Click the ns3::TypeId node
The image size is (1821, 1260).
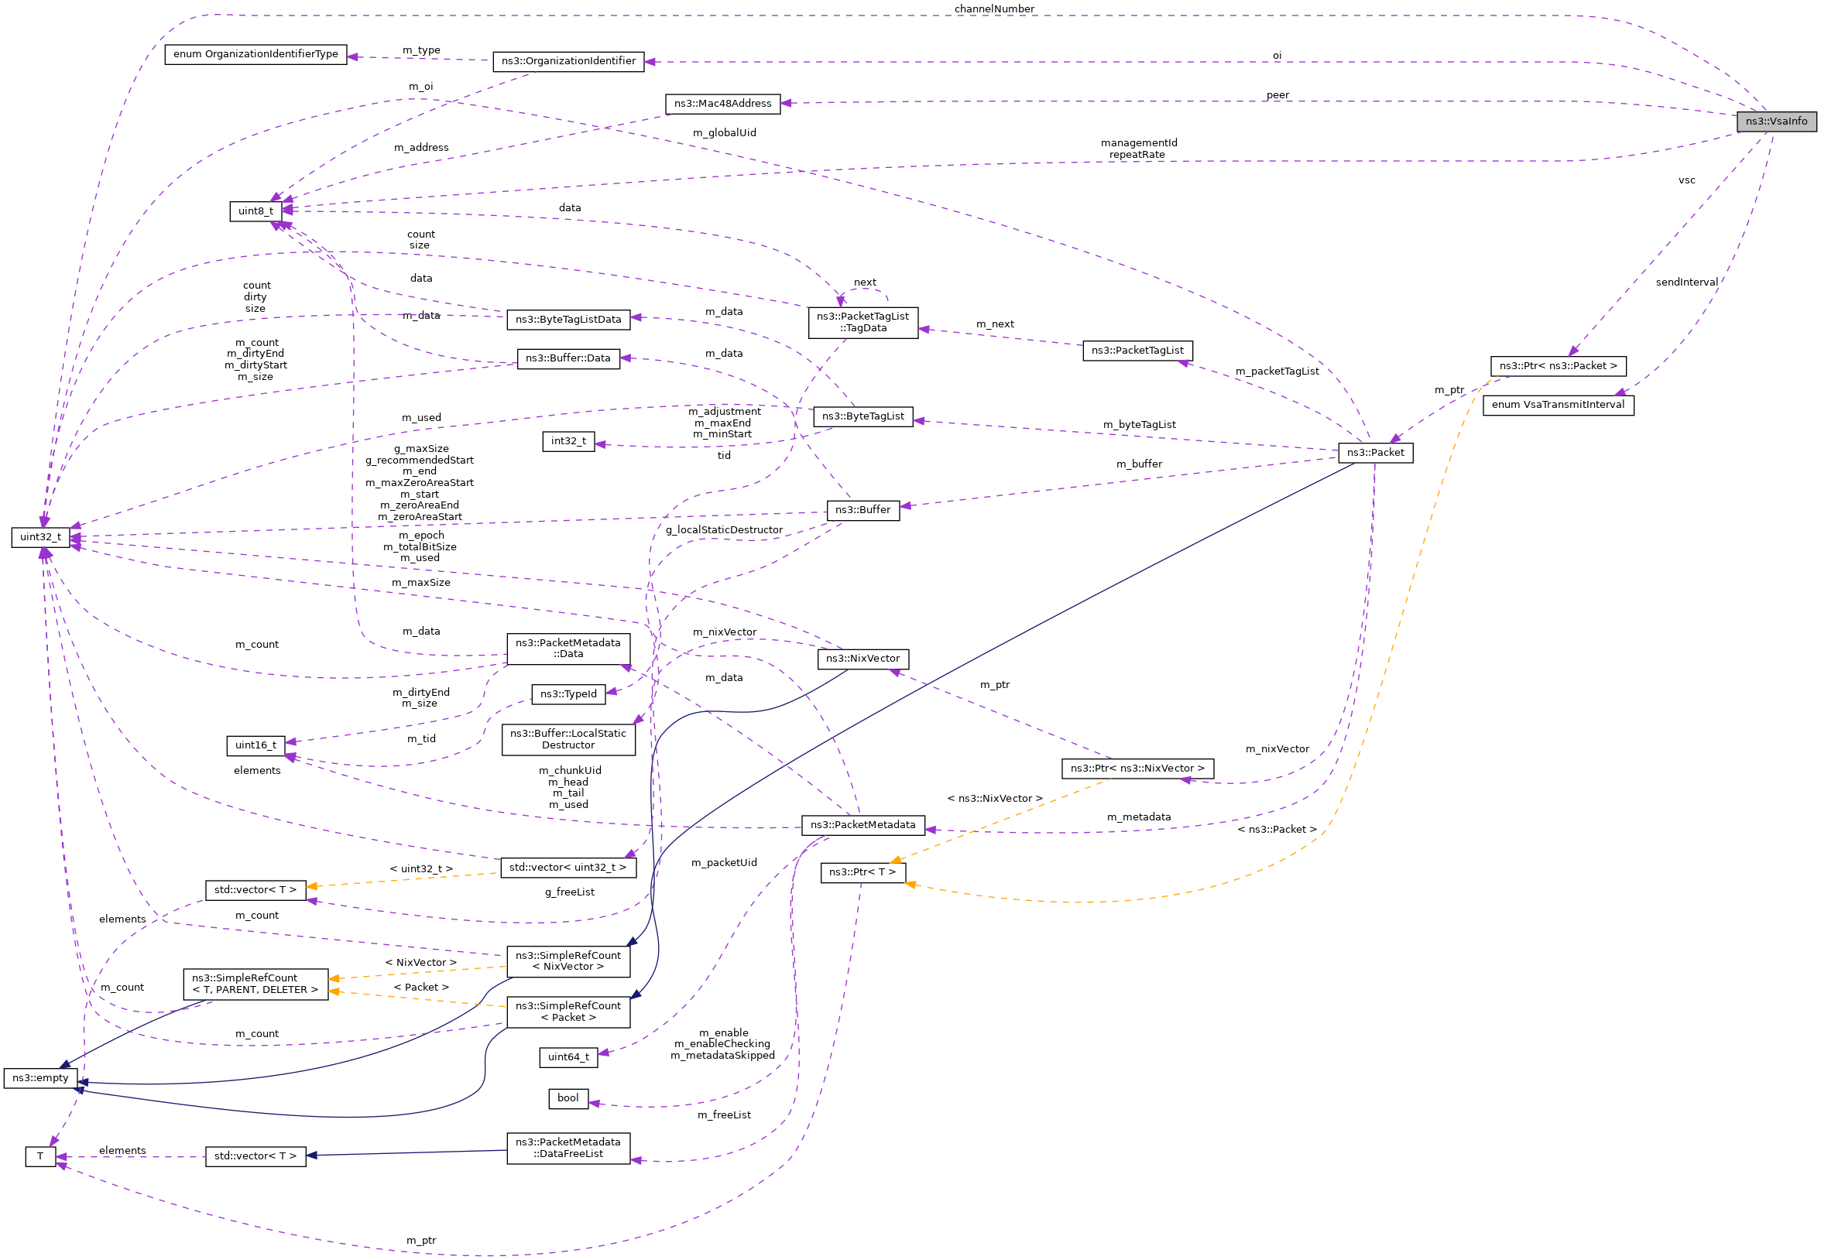coord(568,695)
